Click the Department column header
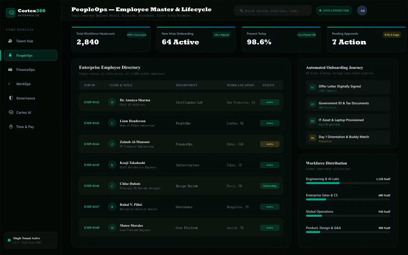Viewport: 408px width, 255px height. 187,85
